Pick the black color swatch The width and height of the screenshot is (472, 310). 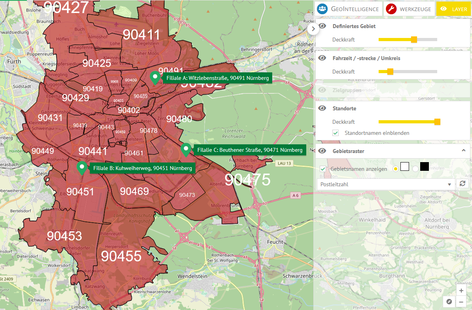[x=425, y=166]
